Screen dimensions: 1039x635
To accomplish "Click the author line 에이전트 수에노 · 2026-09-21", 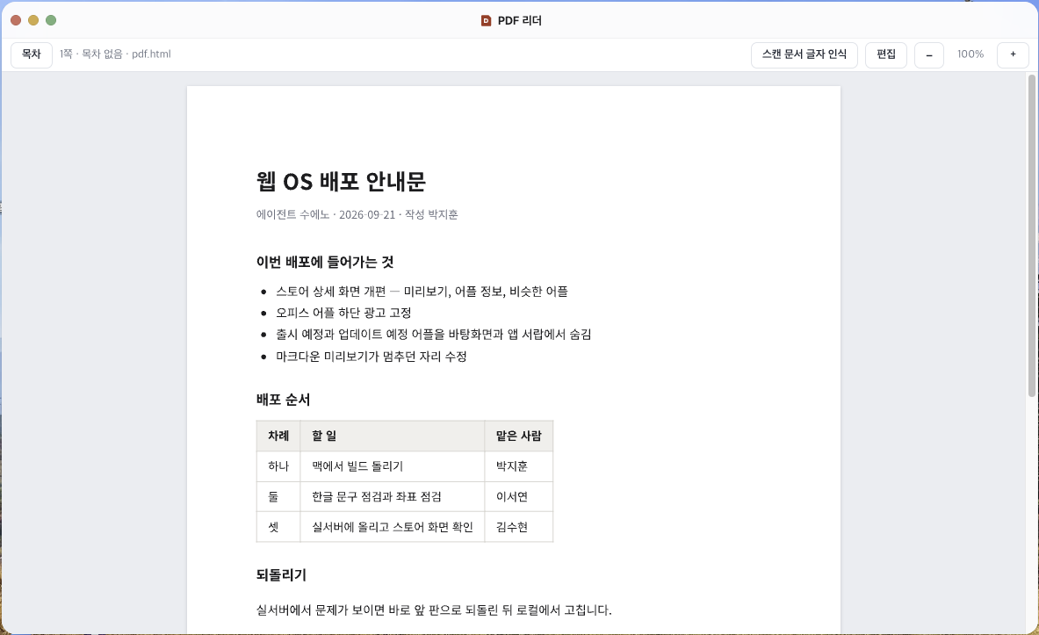I will coord(357,215).
